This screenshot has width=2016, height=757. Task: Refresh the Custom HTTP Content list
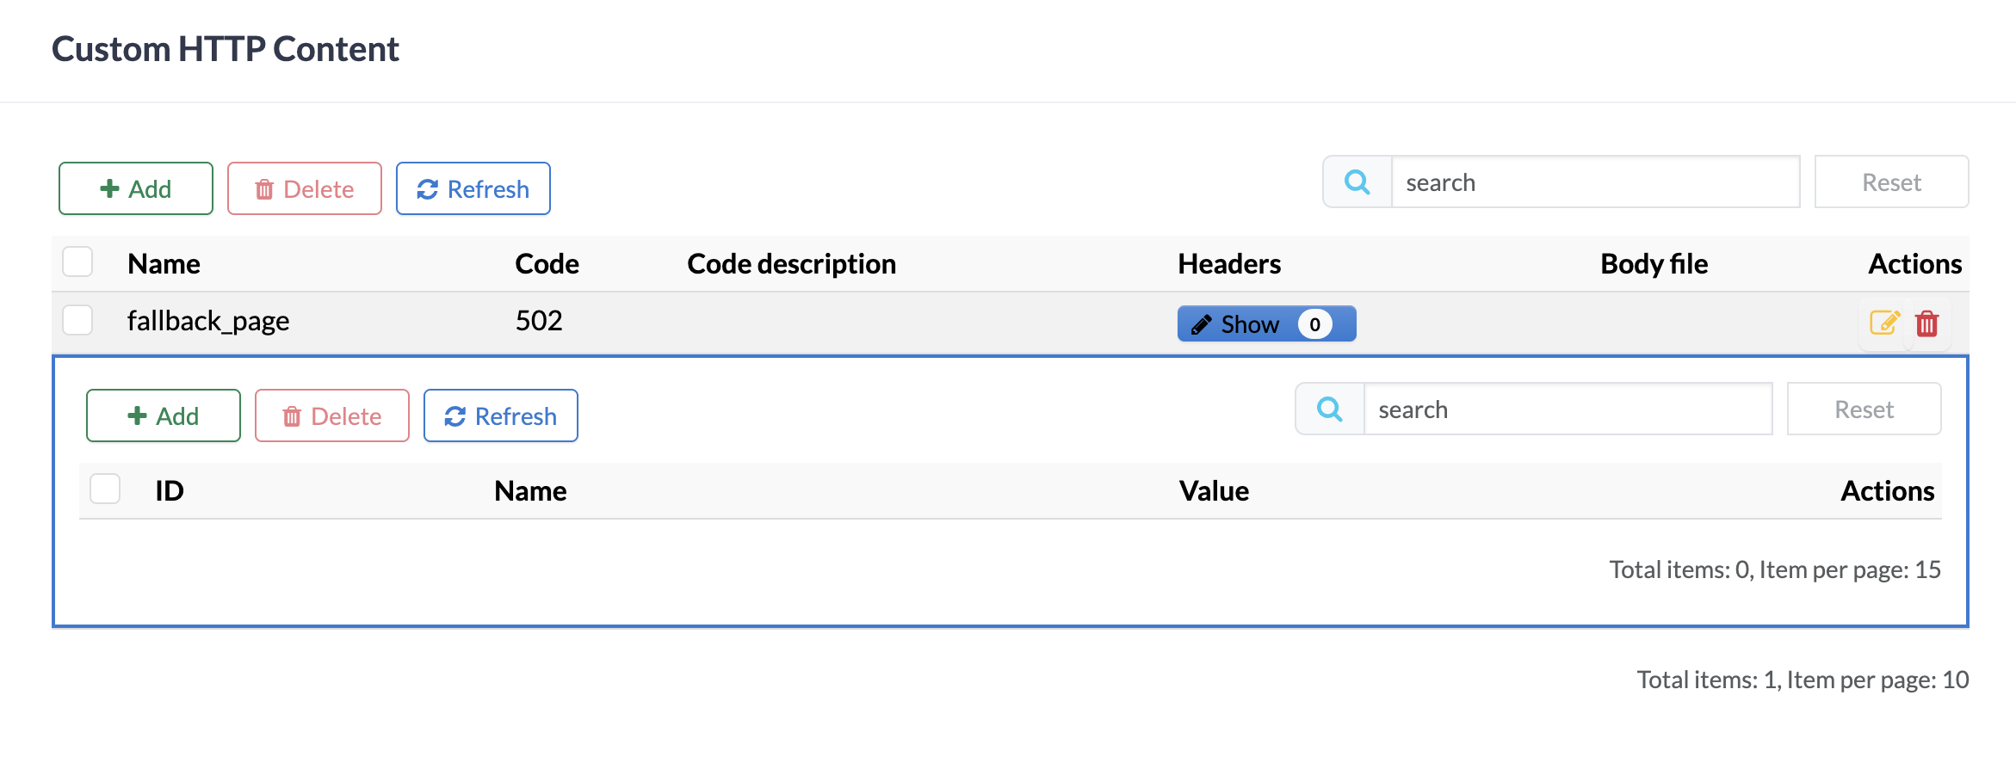(473, 188)
